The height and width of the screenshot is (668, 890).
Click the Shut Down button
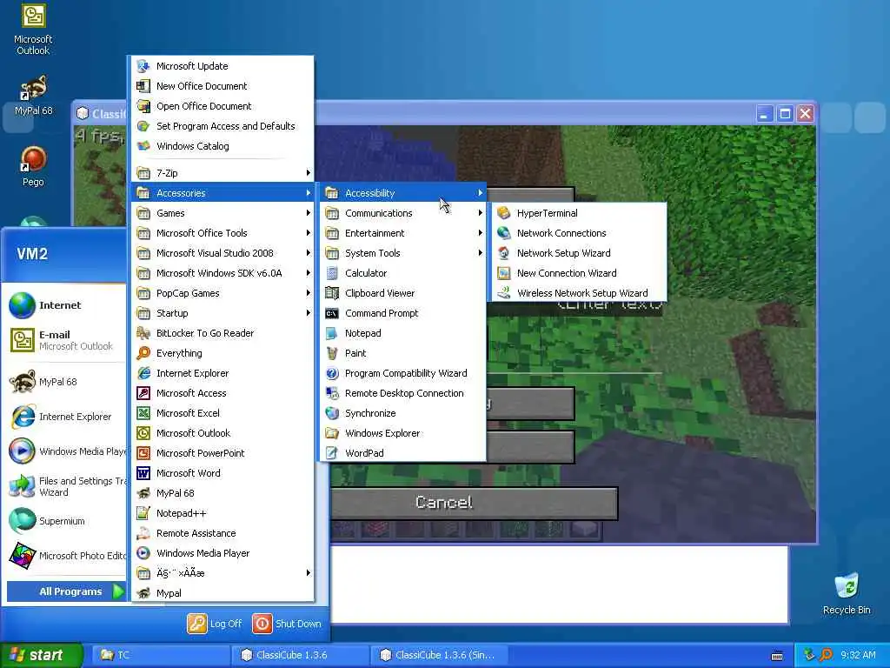pos(287,624)
